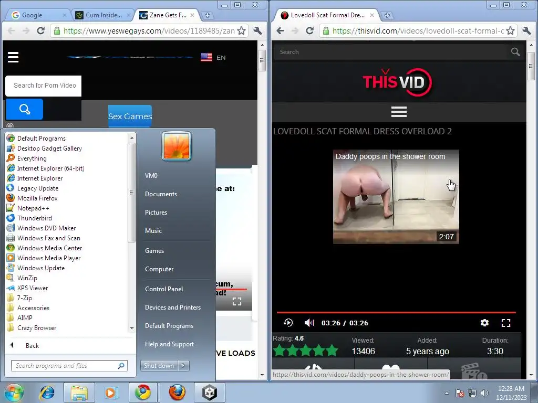Viewport: 538px width, 403px height.
Task: Launch Mozilla Firefox from the Start menu
Action: tap(37, 198)
